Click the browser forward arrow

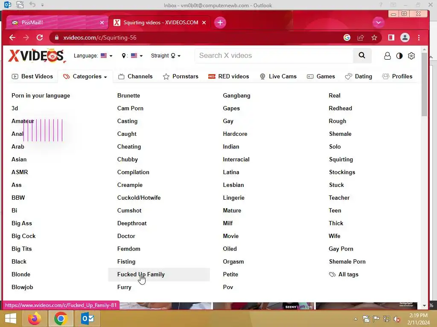[x=26, y=37]
